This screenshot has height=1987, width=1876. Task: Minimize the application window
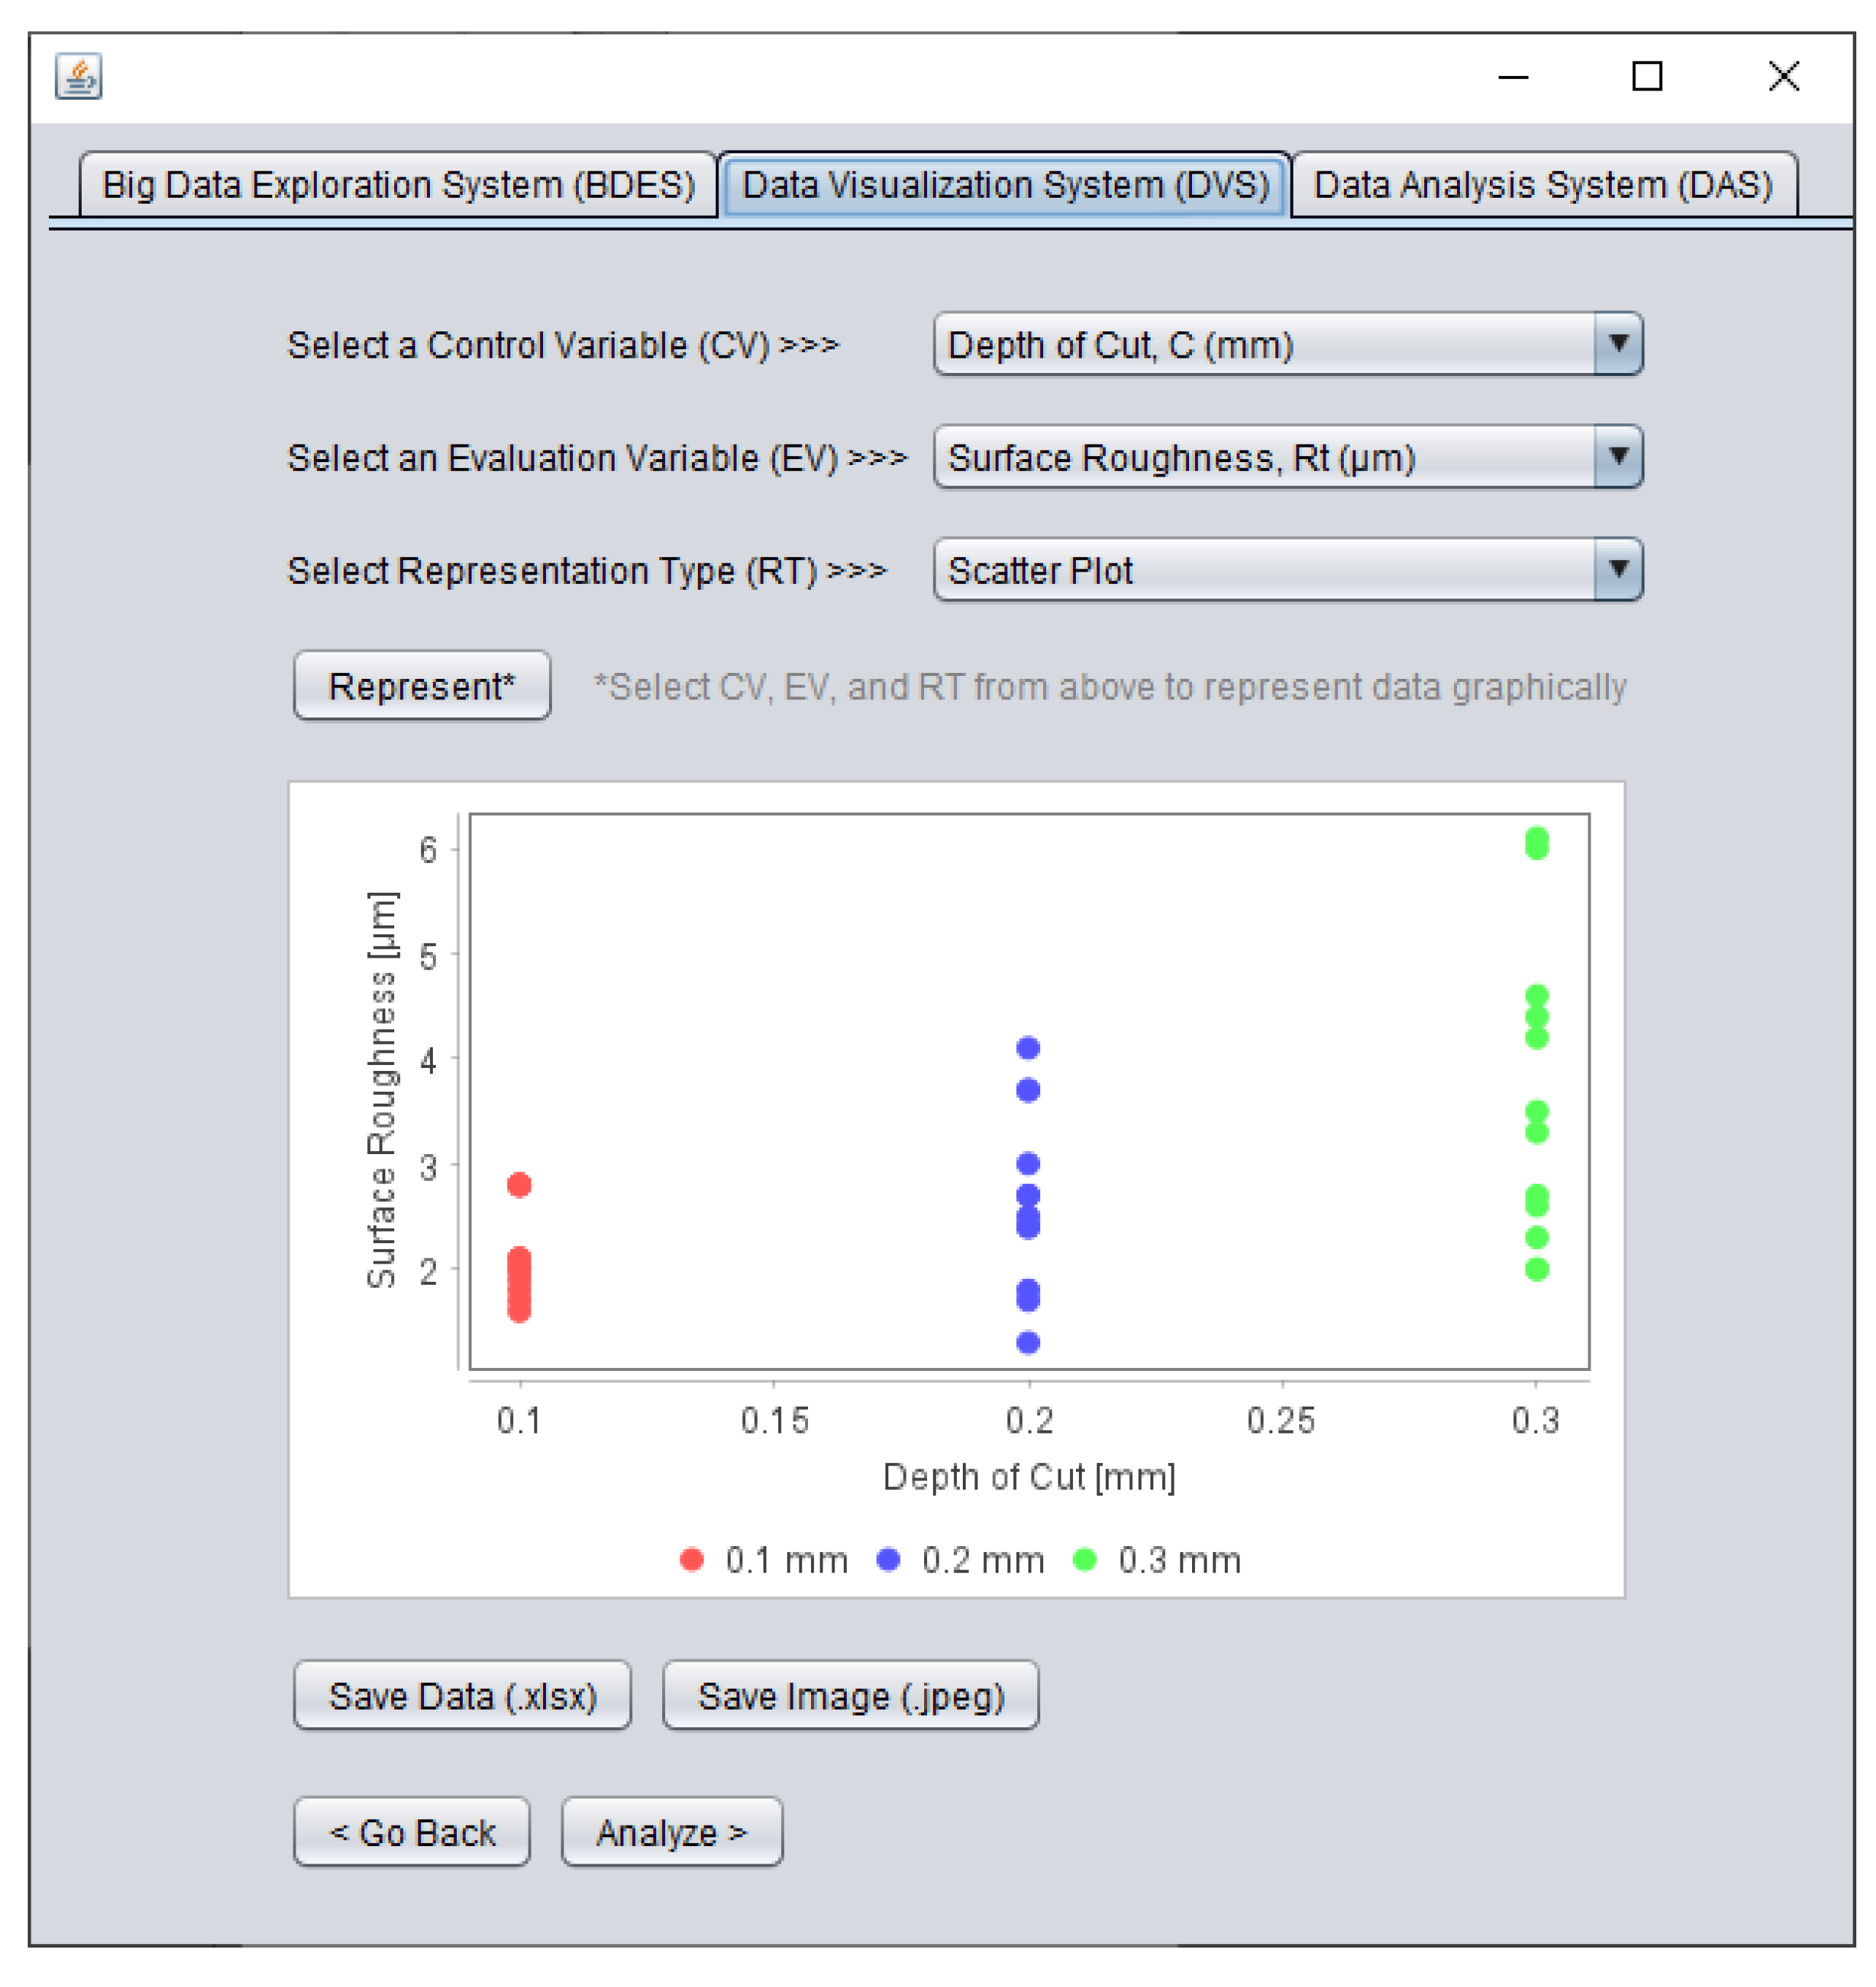pyautogui.click(x=1513, y=77)
